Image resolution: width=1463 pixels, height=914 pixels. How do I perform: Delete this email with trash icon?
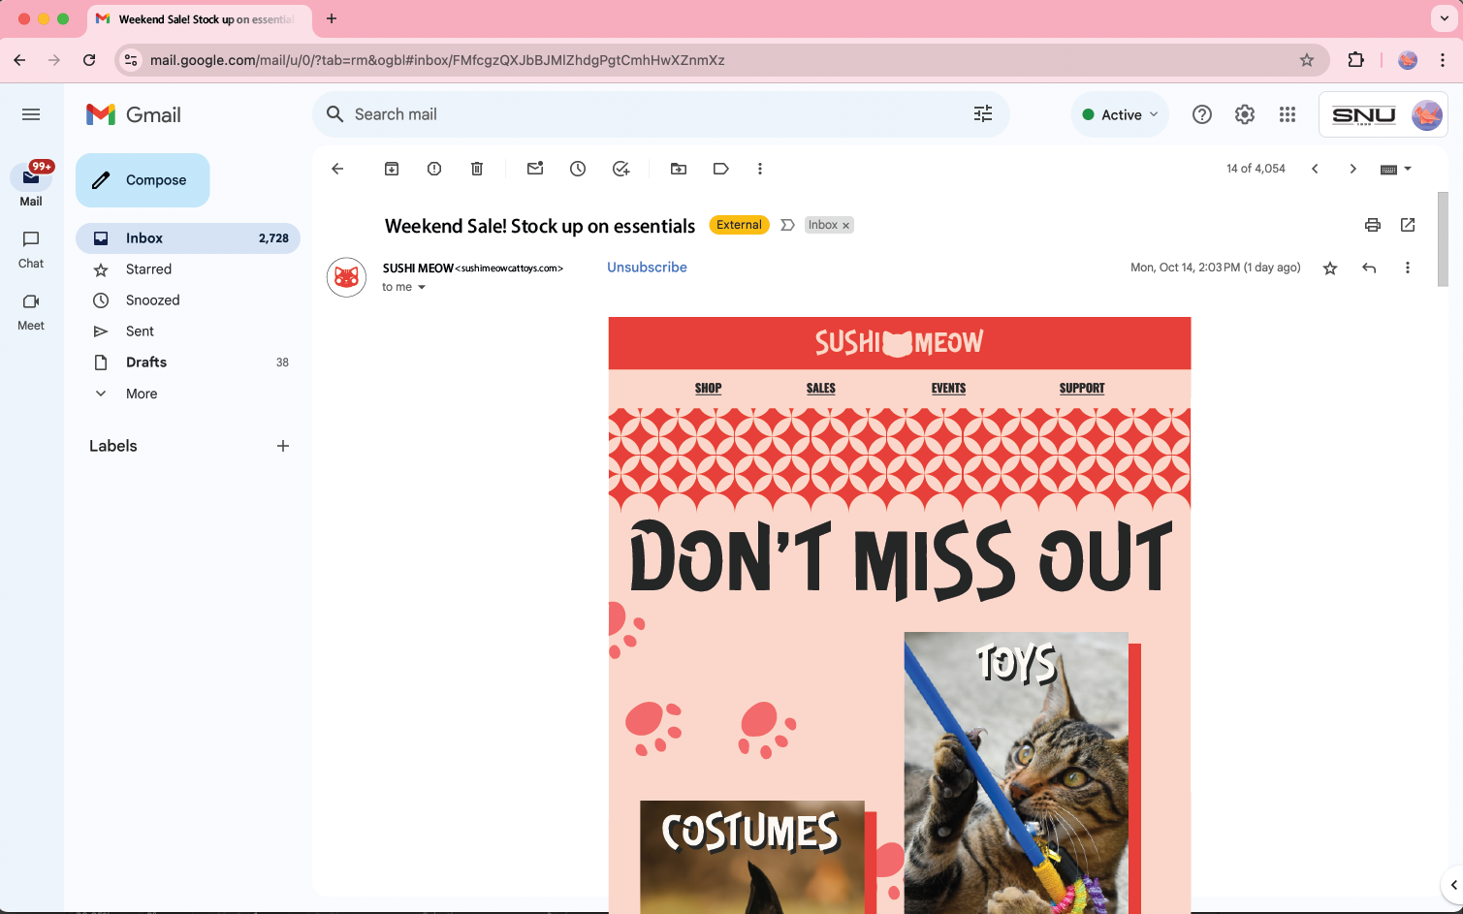click(477, 169)
